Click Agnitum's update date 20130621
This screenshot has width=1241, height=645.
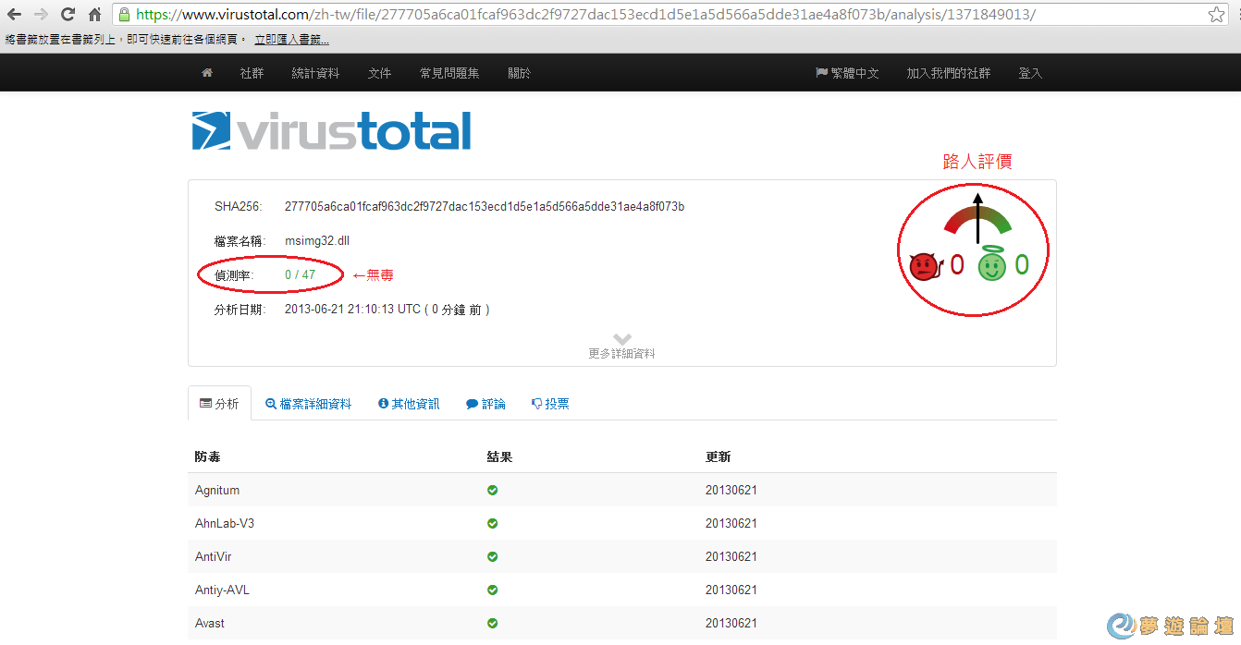(x=731, y=490)
